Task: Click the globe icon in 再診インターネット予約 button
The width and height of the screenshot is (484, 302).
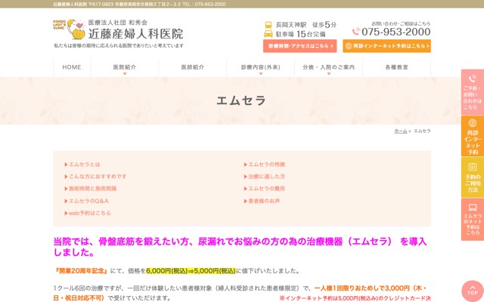Action: pyautogui.click(x=349, y=46)
